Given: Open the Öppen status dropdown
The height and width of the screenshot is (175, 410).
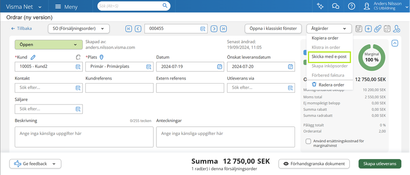Looking at the screenshot, I should 49,45.
